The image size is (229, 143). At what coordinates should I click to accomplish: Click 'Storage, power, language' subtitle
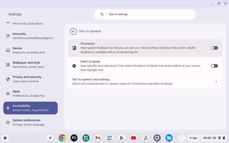[x=29, y=124]
